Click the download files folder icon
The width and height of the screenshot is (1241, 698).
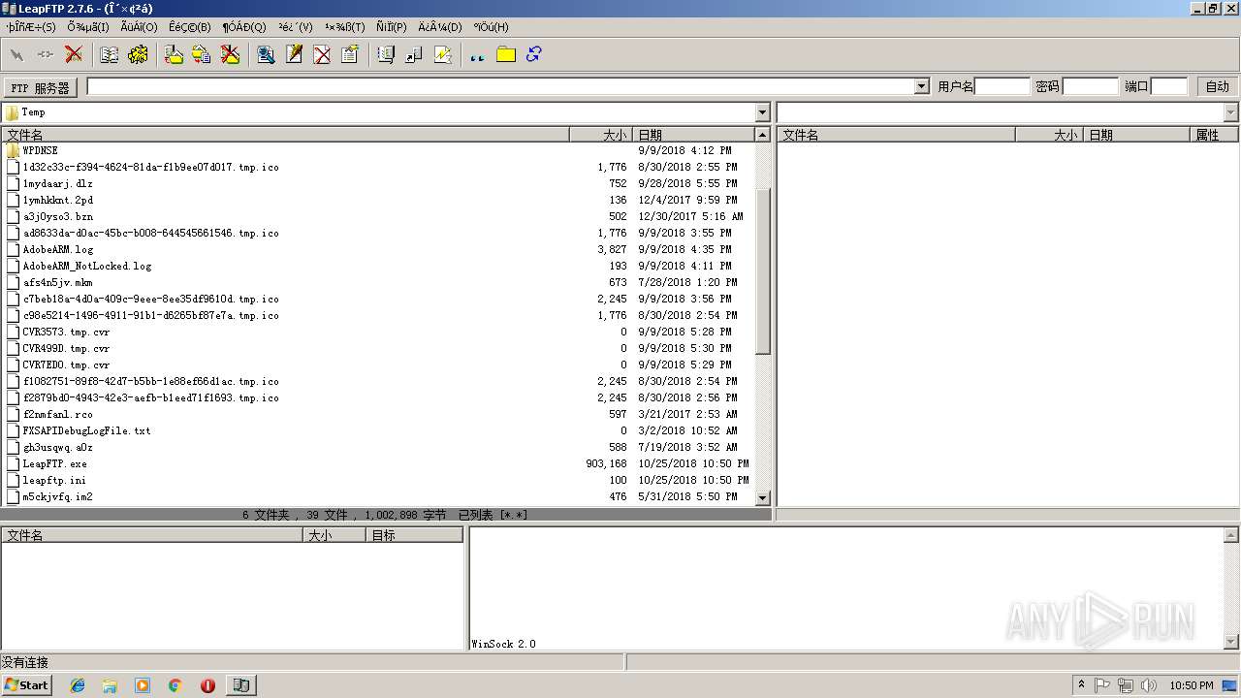[175, 55]
